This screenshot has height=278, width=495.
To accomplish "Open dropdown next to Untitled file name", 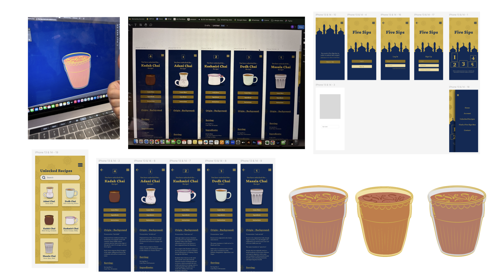I will 227,26.
